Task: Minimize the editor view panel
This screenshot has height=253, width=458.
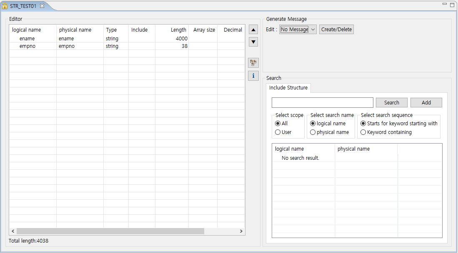Action: coord(445,5)
